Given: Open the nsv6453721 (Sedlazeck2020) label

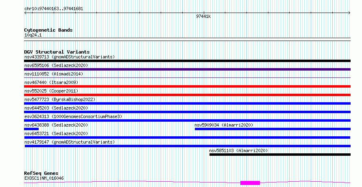Looking at the screenshot, I should pos(56,133).
